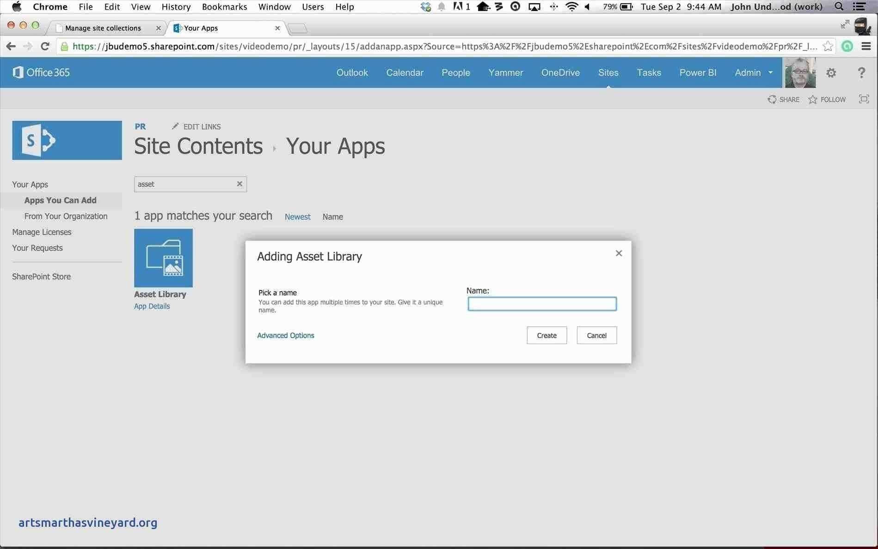This screenshot has height=549, width=878.
Task: Open Your Requests in sidebar
Action: (37, 248)
